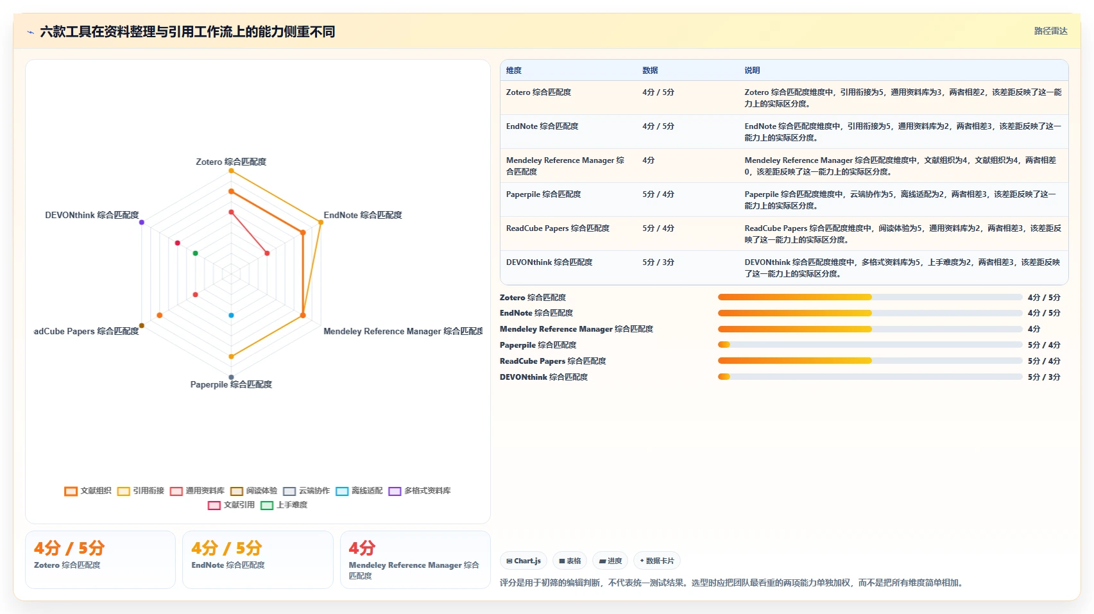Click the yellow data point at Zotero axis tip
This screenshot has height=614, width=1094.
[231, 171]
